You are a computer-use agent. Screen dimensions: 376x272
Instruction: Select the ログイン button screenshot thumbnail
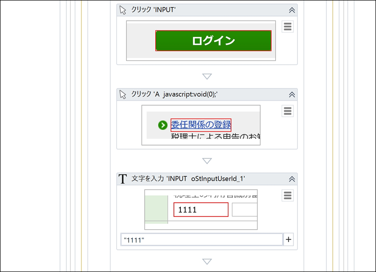coord(201,40)
